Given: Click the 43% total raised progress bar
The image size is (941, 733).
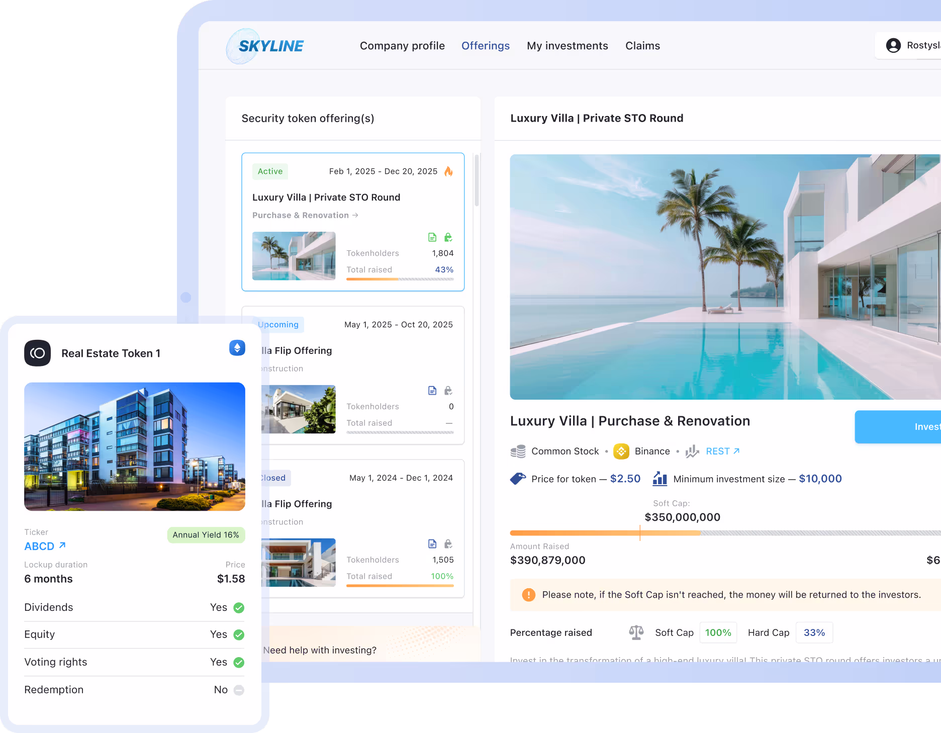Looking at the screenshot, I should (400, 279).
